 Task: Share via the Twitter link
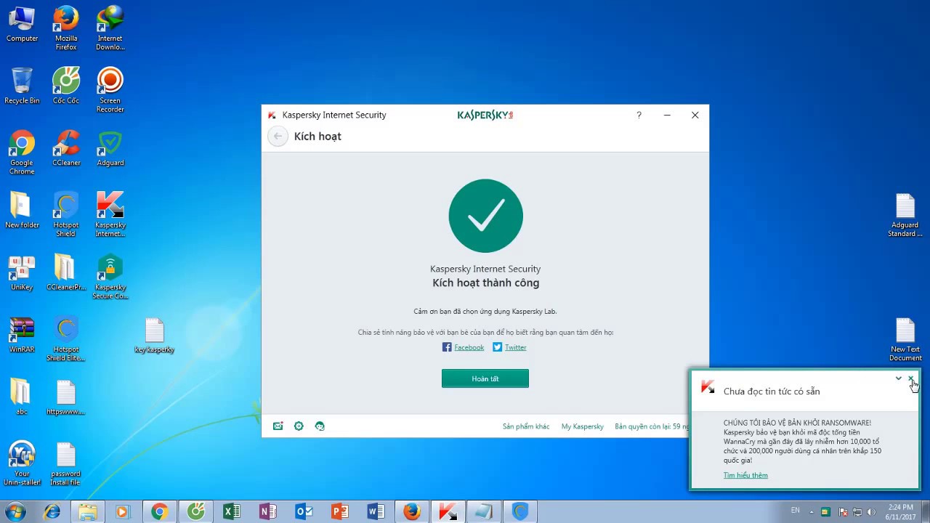point(515,347)
